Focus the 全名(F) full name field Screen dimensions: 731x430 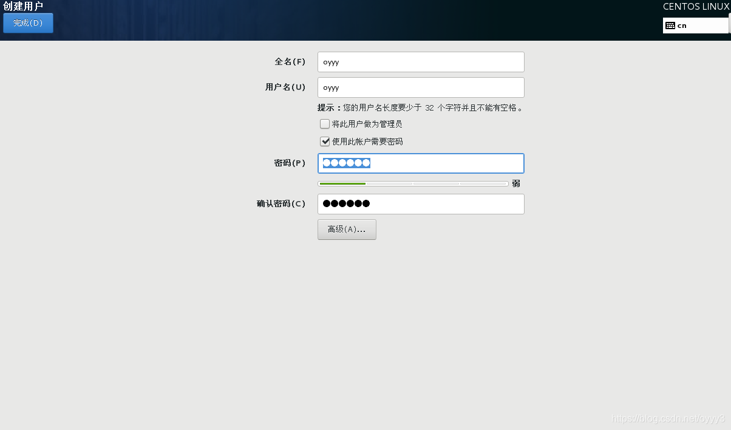coord(421,62)
